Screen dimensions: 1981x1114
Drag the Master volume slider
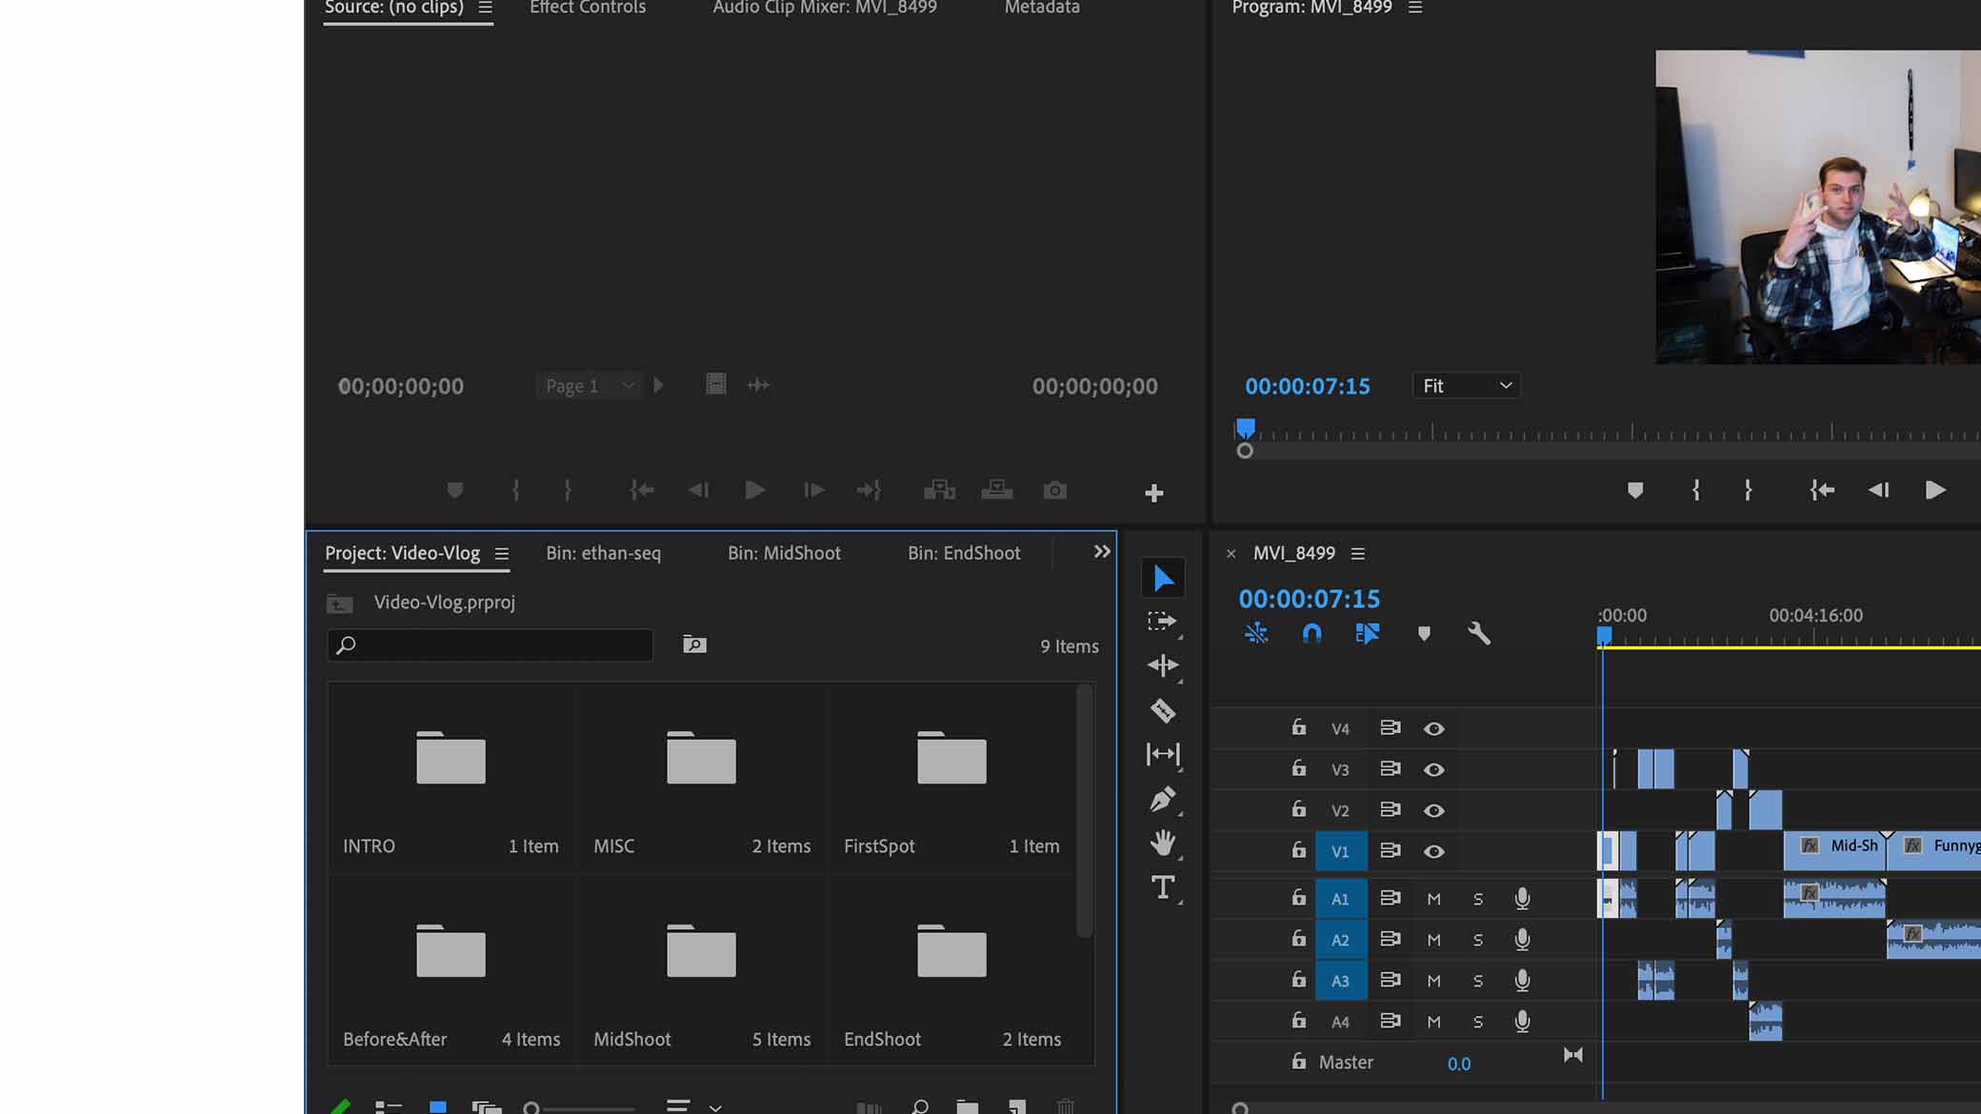(x=1458, y=1064)
